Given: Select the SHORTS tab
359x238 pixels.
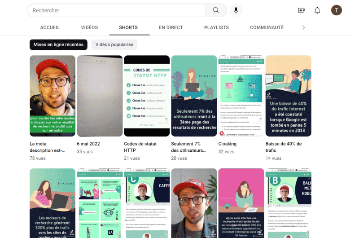Looking at the screenshot, I should [128, 27].
